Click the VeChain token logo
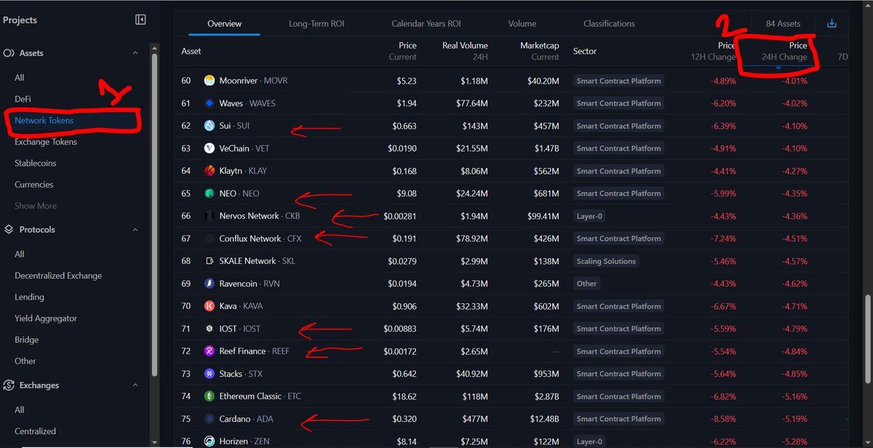 point(210,148)
